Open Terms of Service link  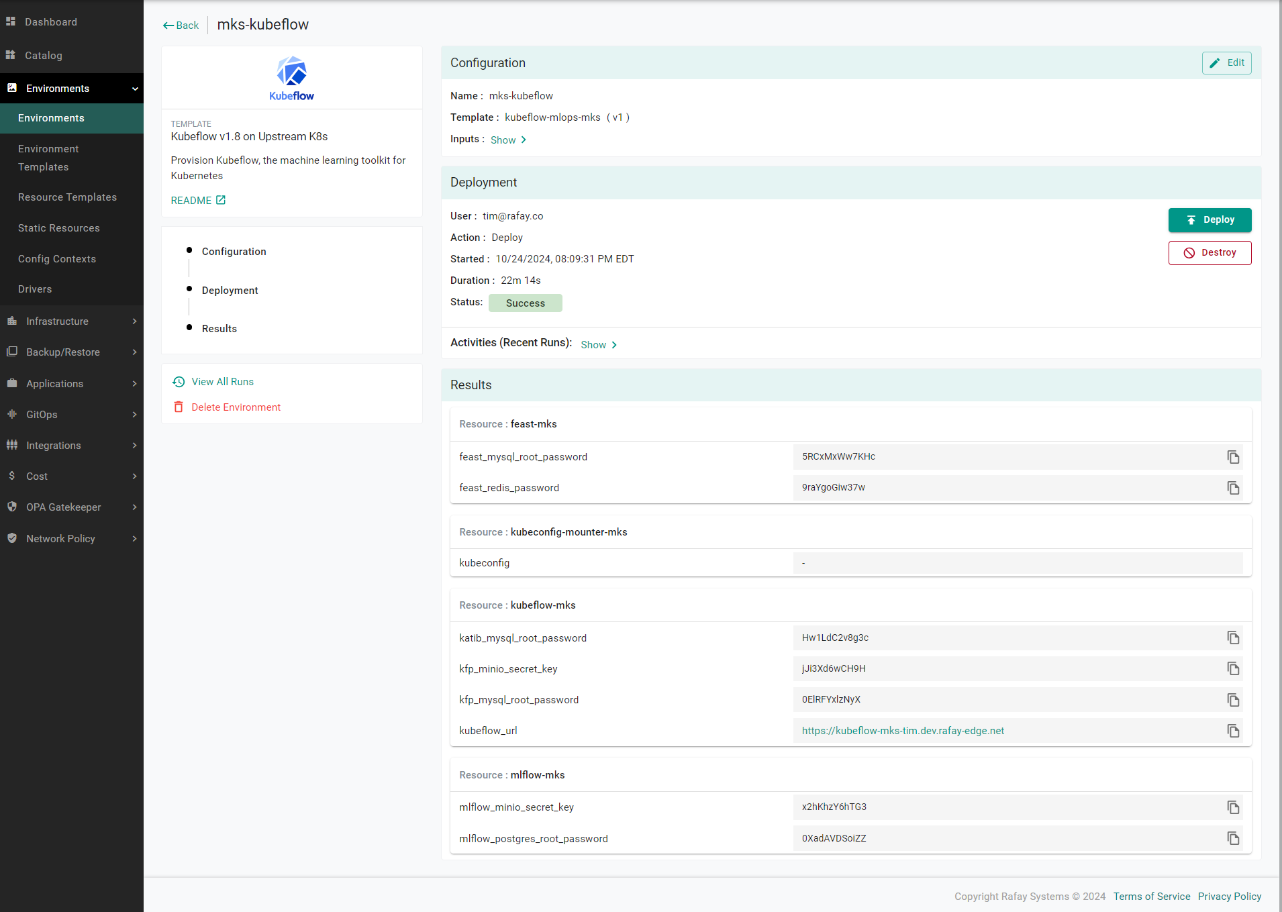[x=1152, y=897]
